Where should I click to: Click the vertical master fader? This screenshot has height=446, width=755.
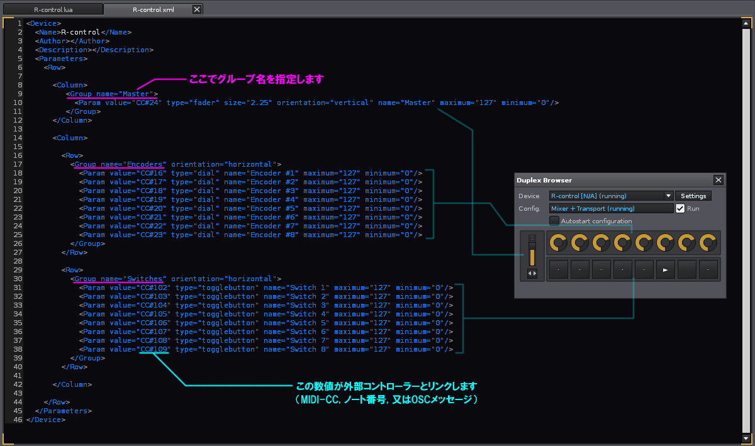point(532,250)
